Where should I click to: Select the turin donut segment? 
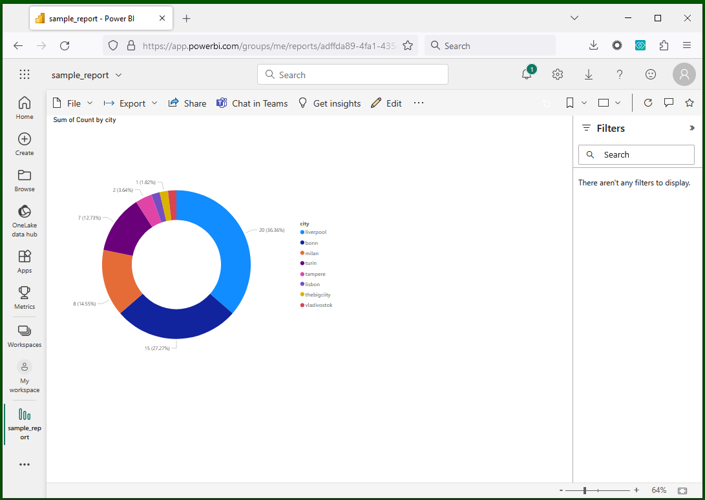tap(126, 229)
